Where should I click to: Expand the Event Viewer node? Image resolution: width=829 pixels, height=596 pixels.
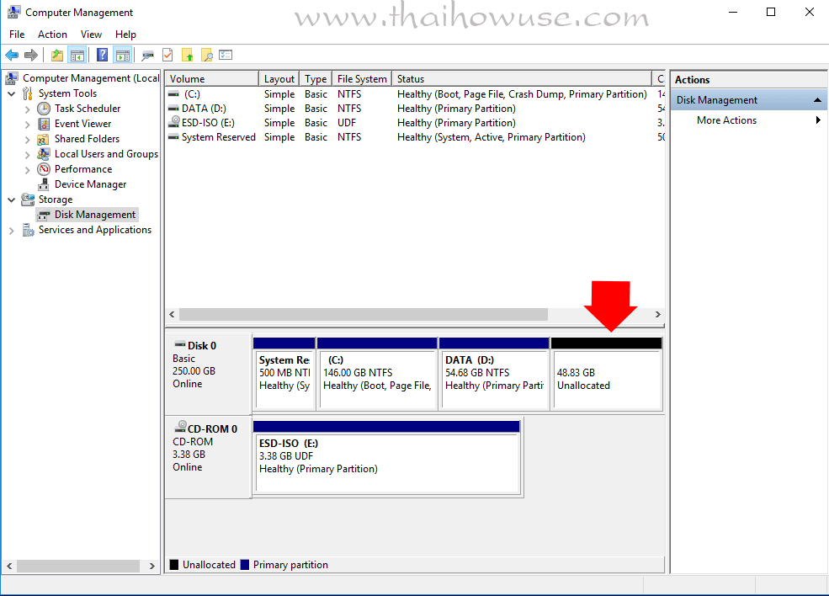coord(28,125)
